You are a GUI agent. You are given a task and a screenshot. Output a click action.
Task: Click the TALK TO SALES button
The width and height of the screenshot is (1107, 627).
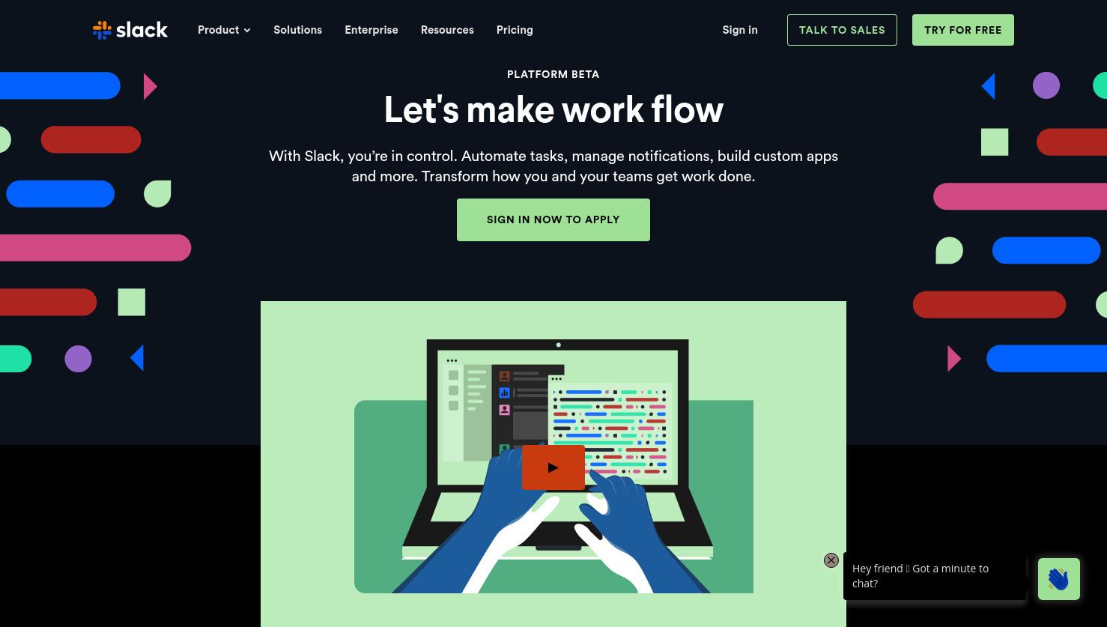pos(842,30)
